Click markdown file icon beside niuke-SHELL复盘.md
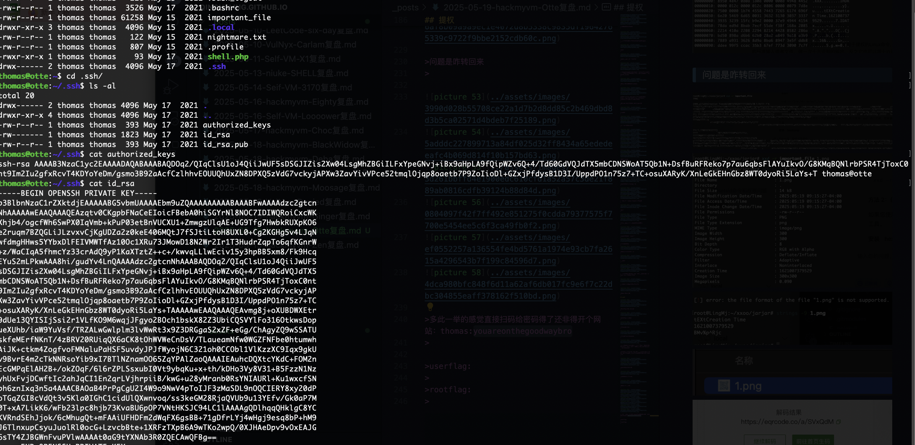Viewport: 915px width, 445px height. point(206,73)
